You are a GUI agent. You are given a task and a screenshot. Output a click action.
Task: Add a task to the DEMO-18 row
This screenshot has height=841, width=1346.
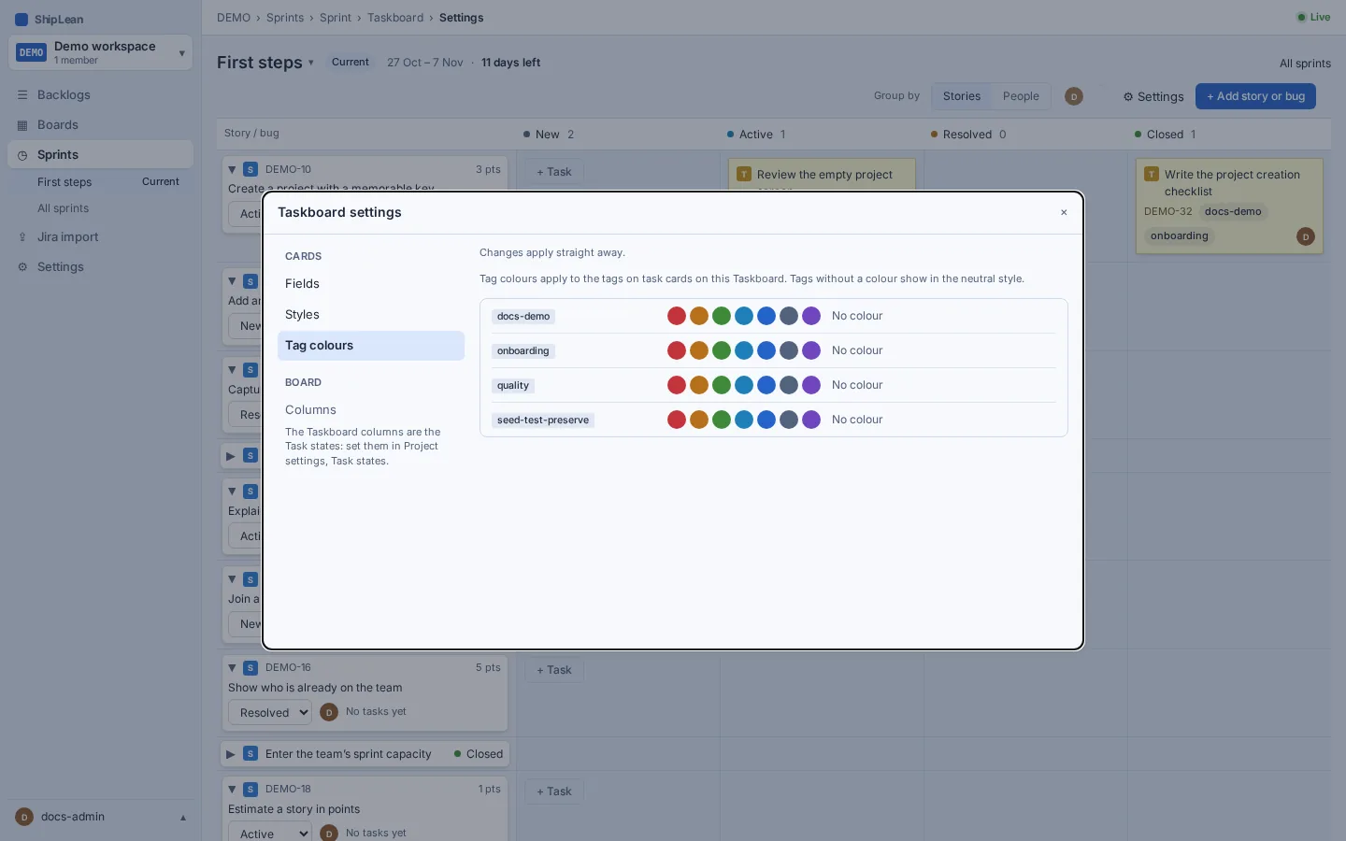tap(554, 791)
